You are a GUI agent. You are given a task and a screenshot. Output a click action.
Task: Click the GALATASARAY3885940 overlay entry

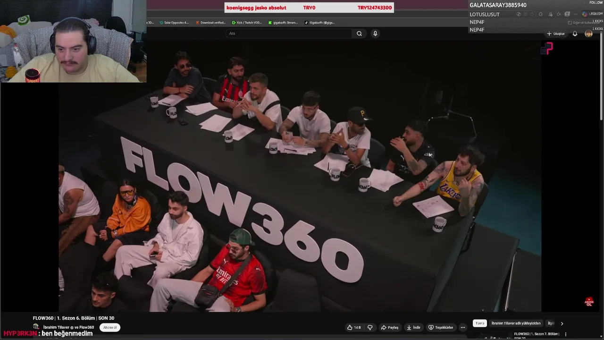[498, 5]
